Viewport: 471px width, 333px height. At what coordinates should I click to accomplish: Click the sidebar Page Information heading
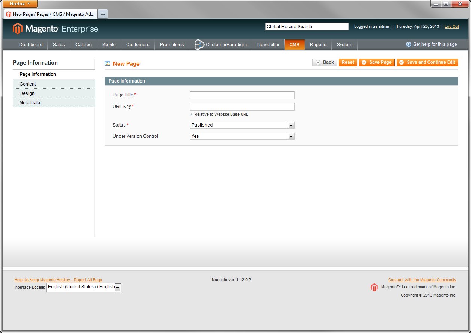35,63
